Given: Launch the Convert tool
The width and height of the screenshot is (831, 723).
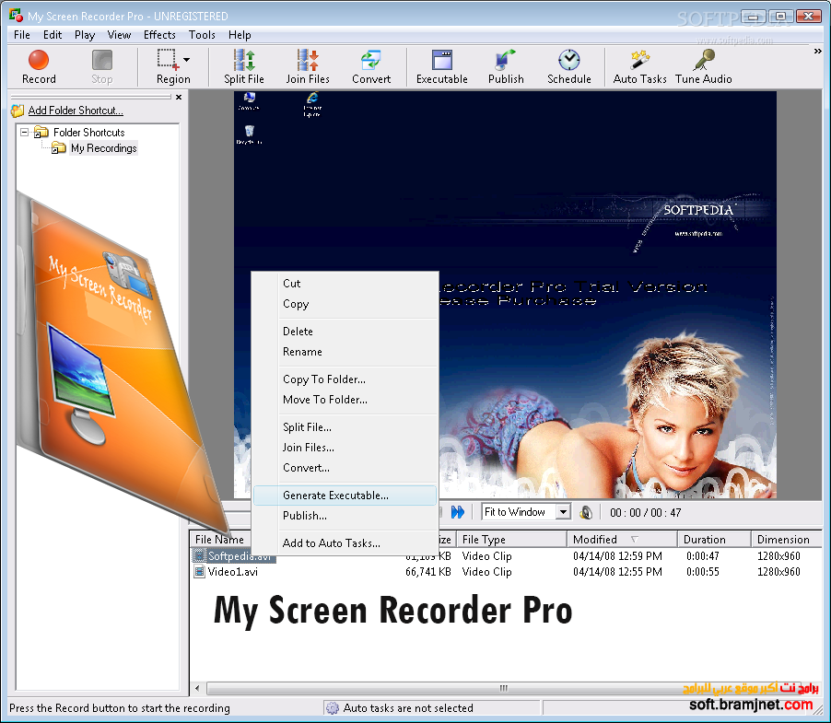Looking at the screenshot, I should 371,66.
